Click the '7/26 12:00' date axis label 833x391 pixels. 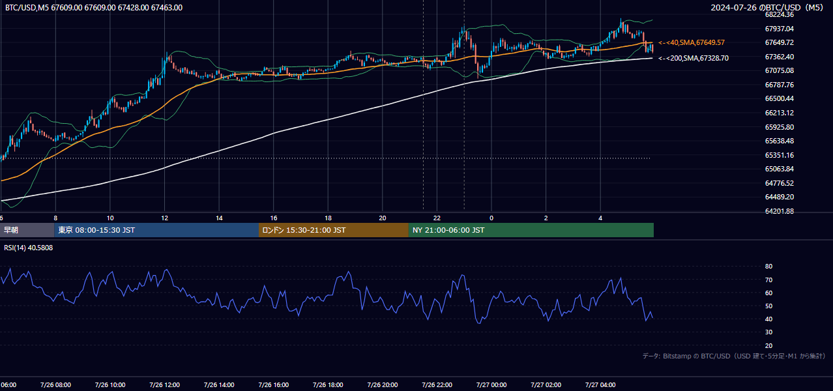[x=164, y=385]
